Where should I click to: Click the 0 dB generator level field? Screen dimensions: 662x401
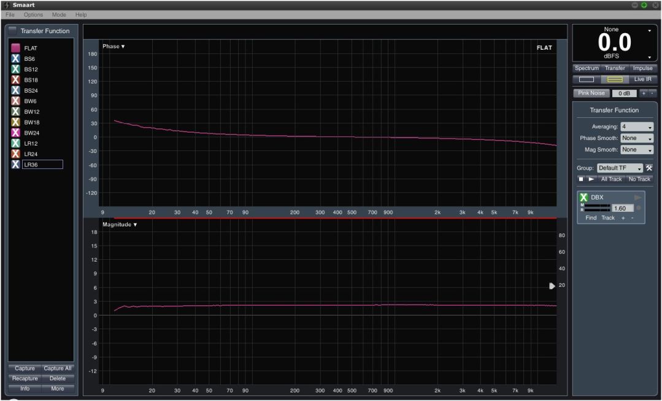click(625, 93)
